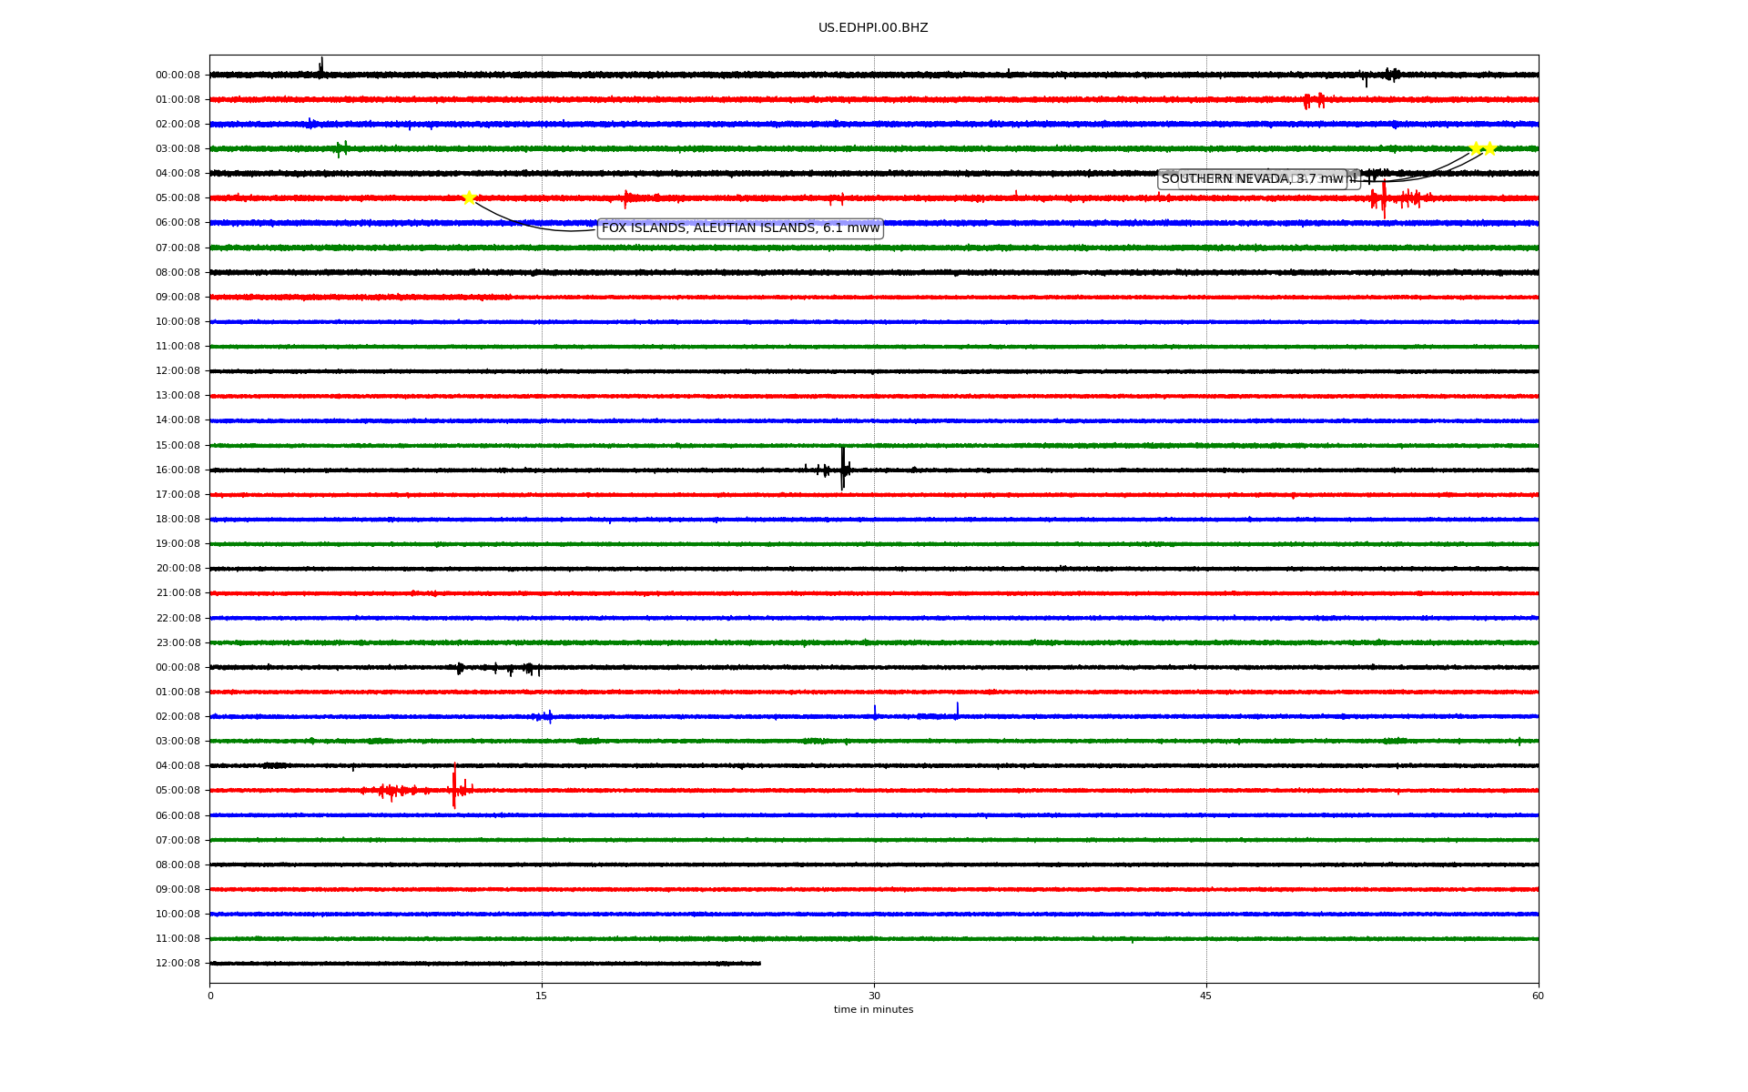Select the SOUTHERN NEVADA 3.7 annotation box
The image size is (1748, 1092).
pyautogui.click(x=1252, y=179)
